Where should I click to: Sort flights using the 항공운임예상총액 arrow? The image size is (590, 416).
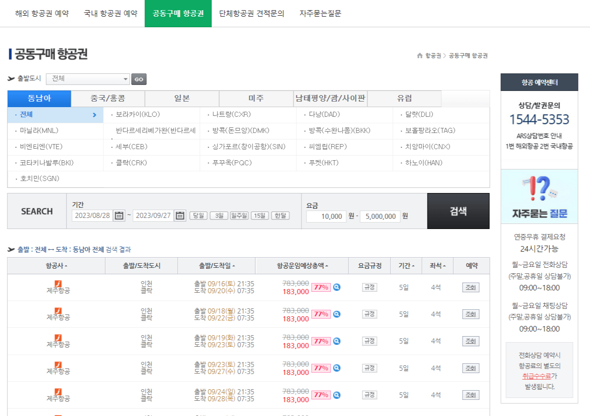coord(326,265)
